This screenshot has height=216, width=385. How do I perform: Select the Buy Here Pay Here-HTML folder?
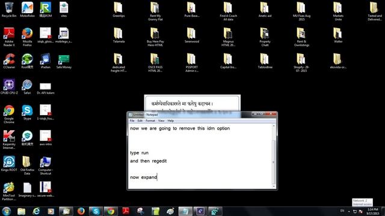pos(155,37)
